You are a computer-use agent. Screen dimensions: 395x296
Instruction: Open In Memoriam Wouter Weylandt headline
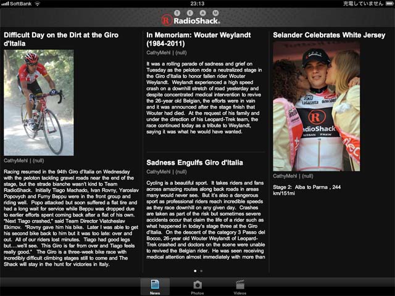click(199, 39)
